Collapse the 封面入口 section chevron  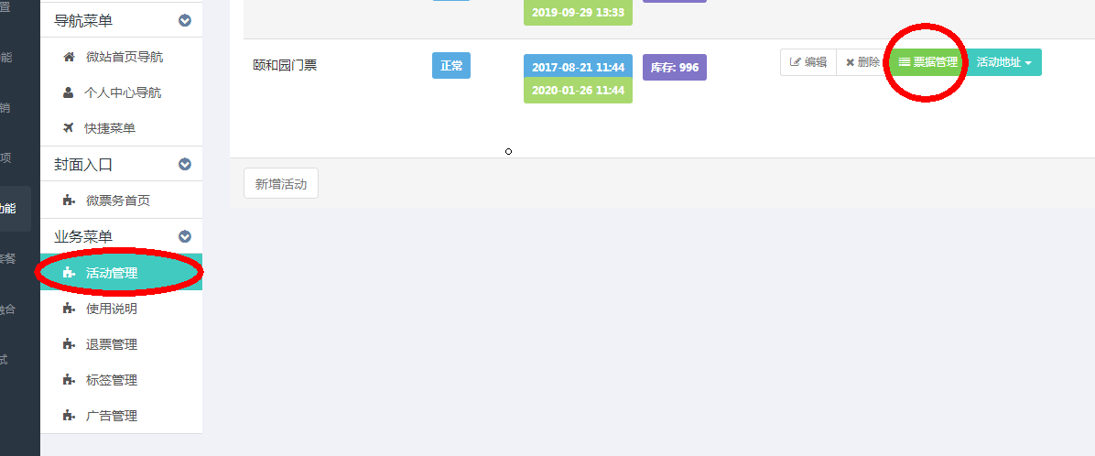pyautogui.click(x=184, y=164)
